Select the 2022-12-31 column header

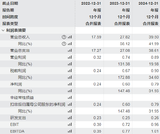[91, 3]
